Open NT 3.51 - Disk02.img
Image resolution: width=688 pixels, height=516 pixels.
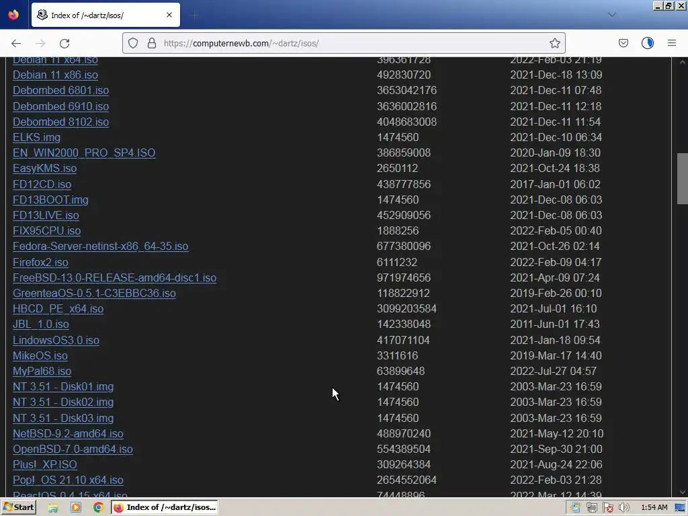click(63, 402)
